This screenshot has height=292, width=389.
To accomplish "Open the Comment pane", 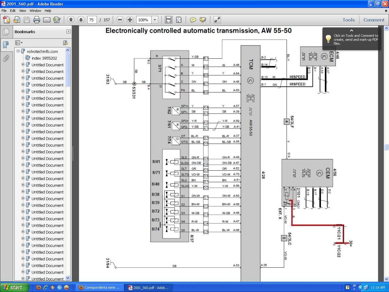I will (x=374, y=20).
